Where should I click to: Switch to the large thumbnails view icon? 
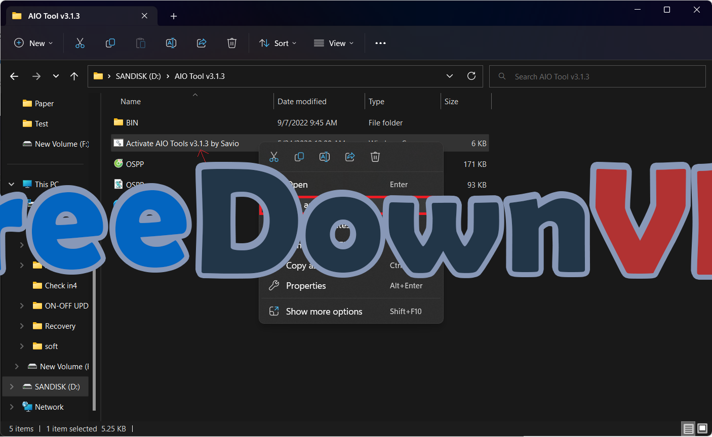tap(702, 429)
